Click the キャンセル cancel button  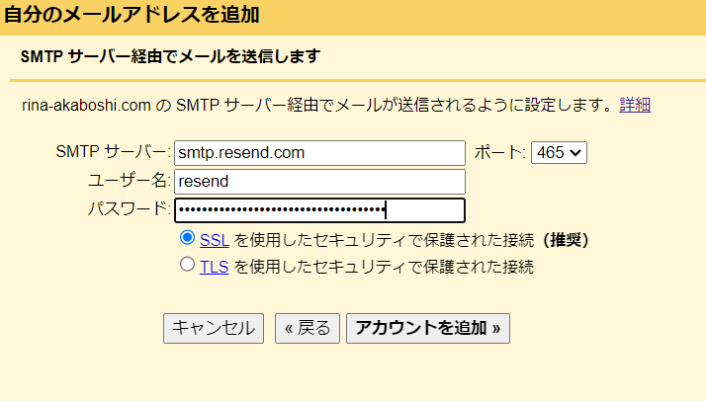214,328
